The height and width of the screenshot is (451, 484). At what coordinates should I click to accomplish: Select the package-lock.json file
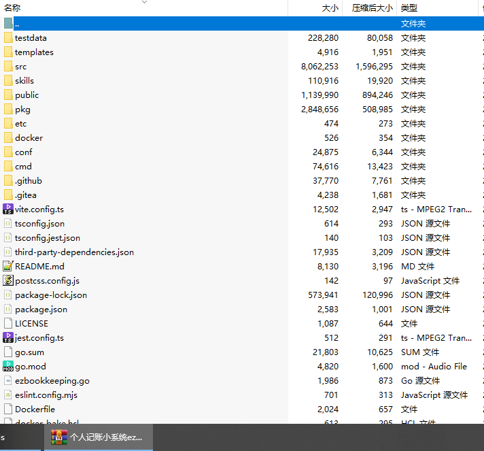[x=50, y=295]
